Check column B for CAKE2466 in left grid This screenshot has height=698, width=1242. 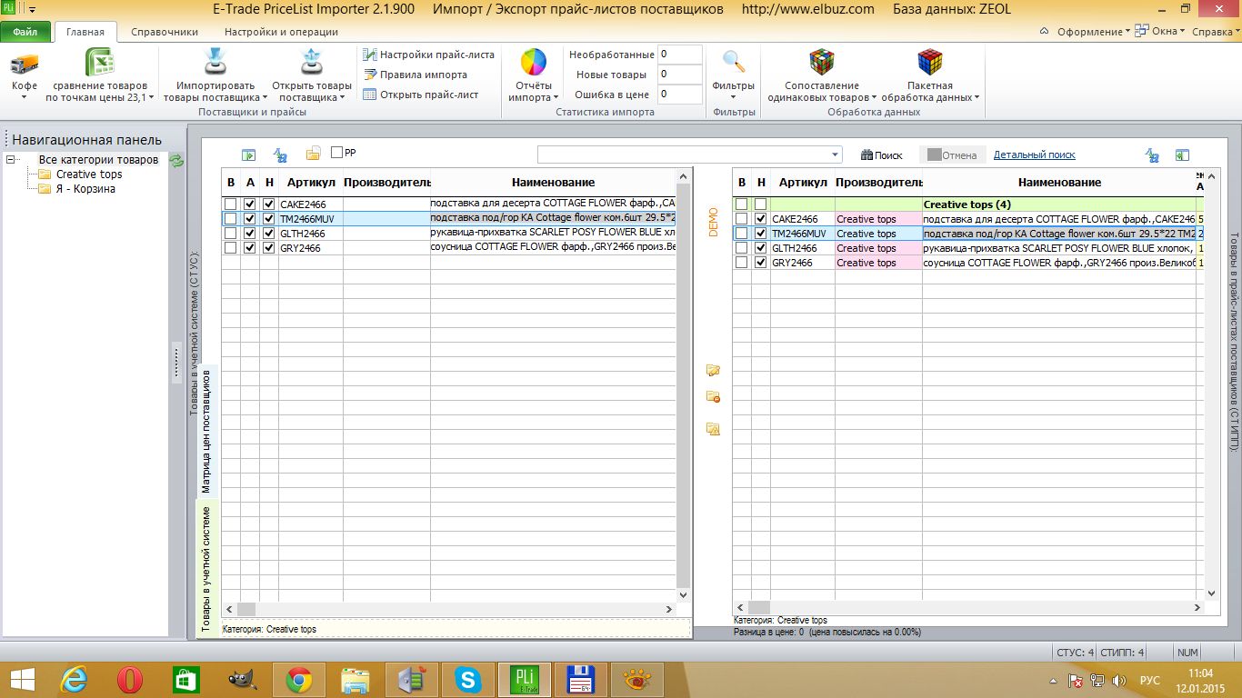[230, 204]
